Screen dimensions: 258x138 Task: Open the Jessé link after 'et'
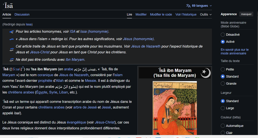(x=106, y=107)
